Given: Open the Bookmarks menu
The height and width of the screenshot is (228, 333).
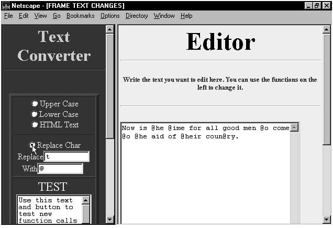Looking at the screenshot, I should (x=80, y=16).
